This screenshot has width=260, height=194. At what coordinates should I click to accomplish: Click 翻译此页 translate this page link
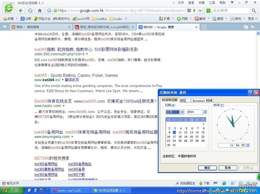(72, 80)
